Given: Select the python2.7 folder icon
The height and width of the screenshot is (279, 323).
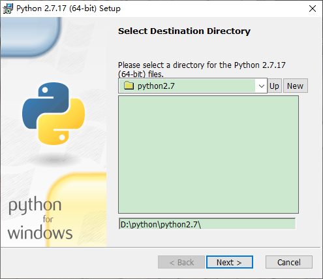Looking at the screenshot, I should [x=129, y=86].
